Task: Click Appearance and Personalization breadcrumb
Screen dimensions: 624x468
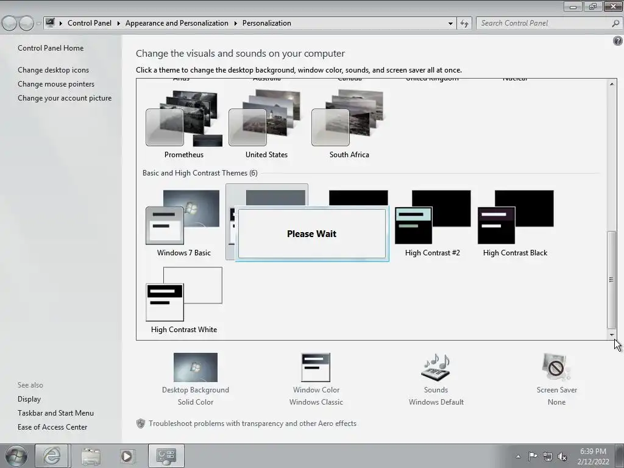Action: pyautogui.click(x=177, y=23)
